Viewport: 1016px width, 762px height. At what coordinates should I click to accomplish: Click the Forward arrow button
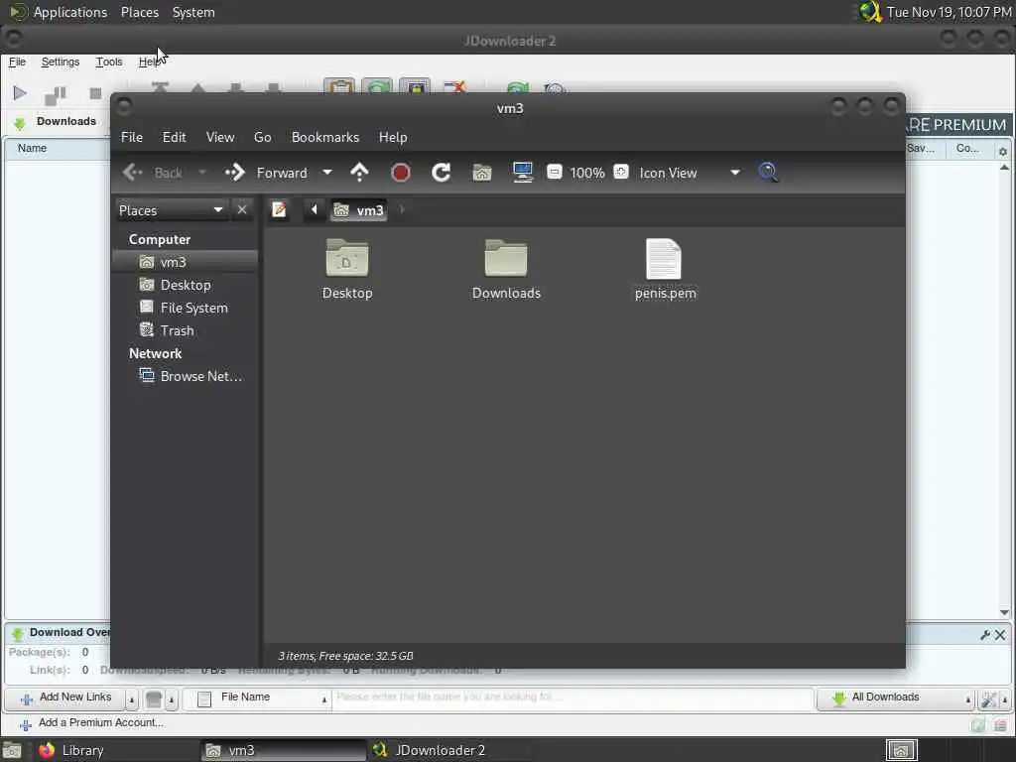click(234, 173)
